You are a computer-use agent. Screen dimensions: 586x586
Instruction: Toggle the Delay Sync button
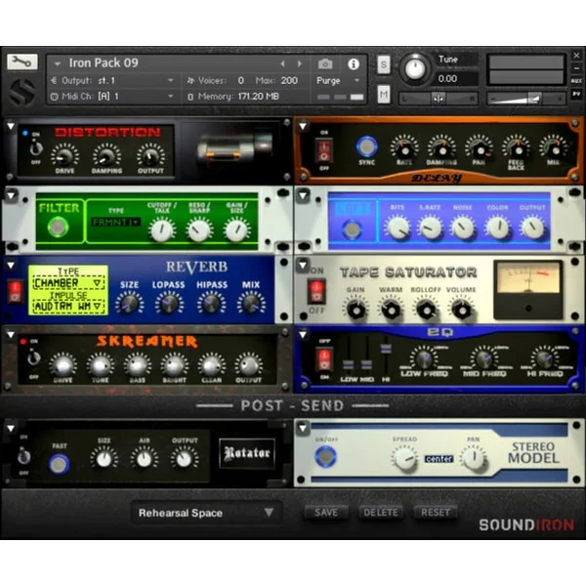point(366,146)
